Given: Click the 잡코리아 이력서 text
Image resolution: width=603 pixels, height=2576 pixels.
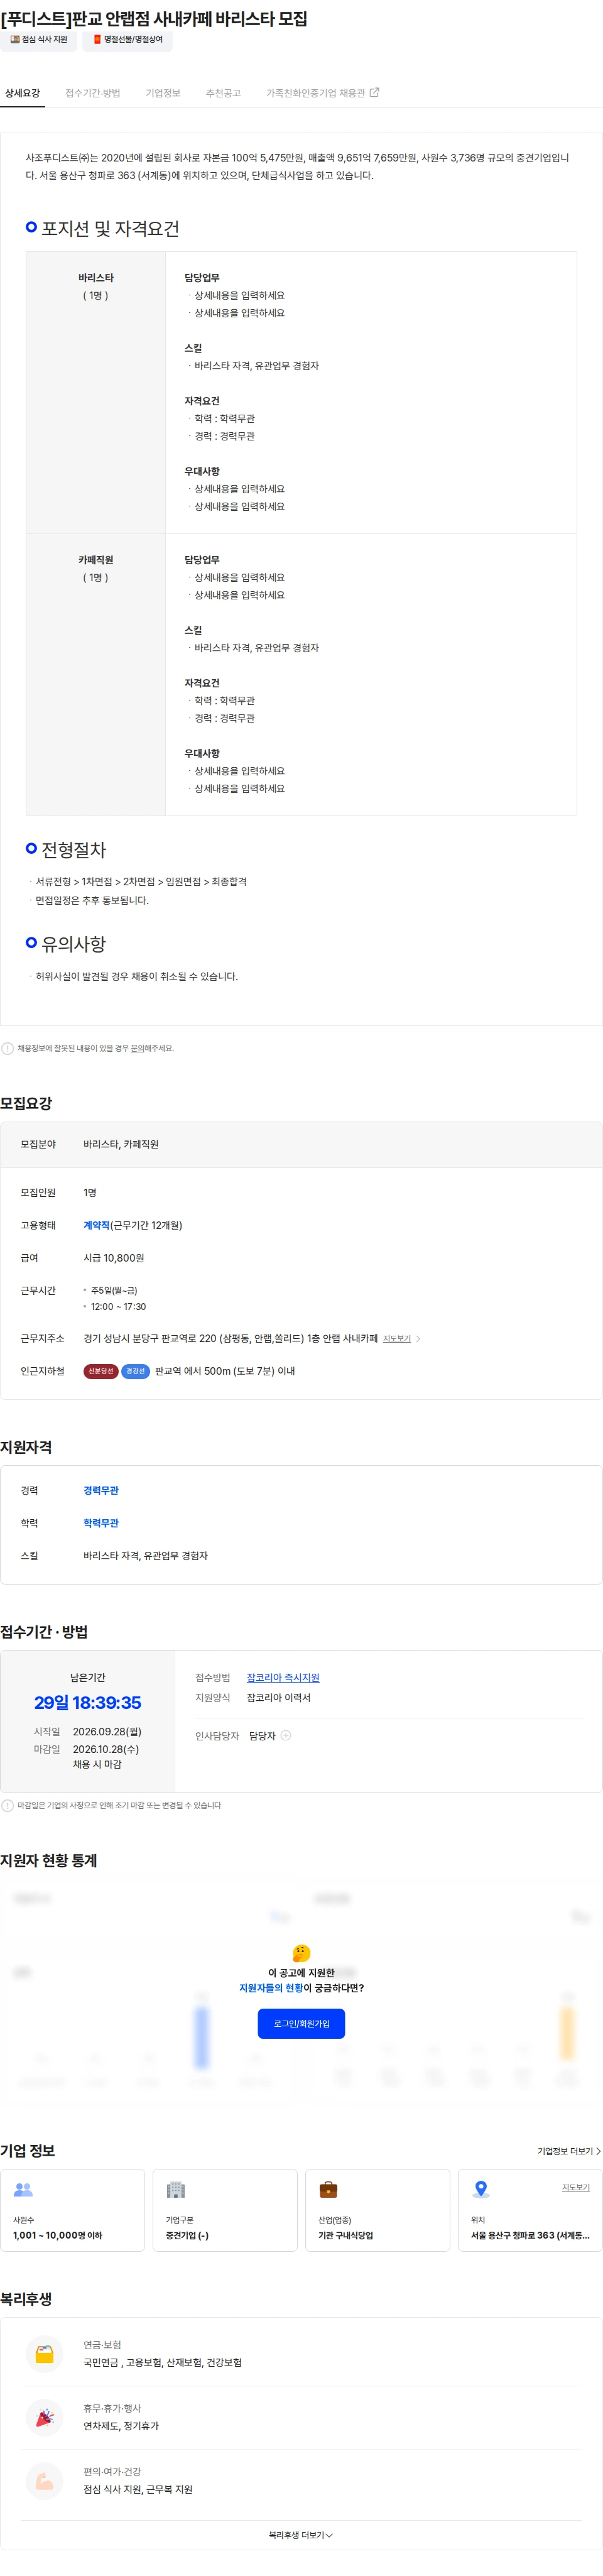Looking at the screenshot, I should (x=278, y=1698).
